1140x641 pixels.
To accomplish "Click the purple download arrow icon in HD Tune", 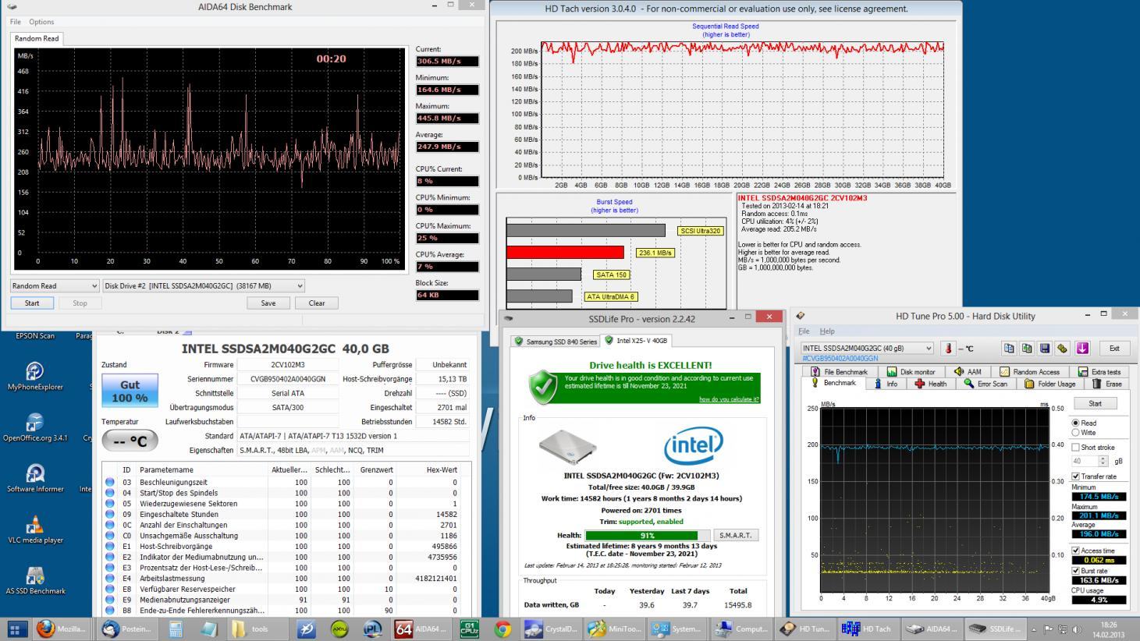I will pos(1082,349).
